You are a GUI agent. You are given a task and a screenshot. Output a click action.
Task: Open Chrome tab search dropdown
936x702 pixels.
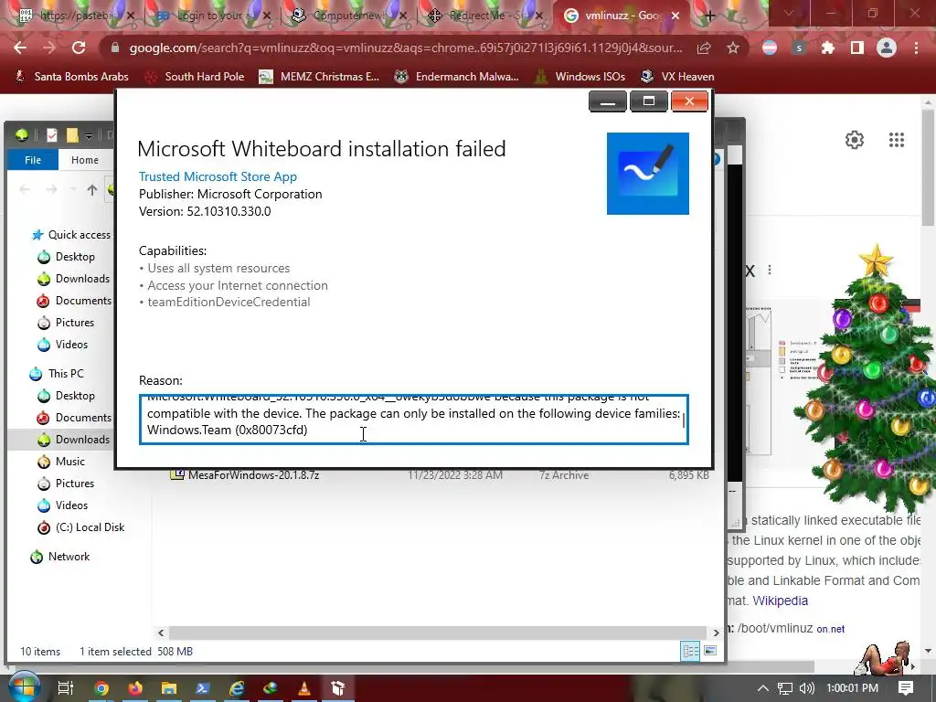tap(788, 13)
